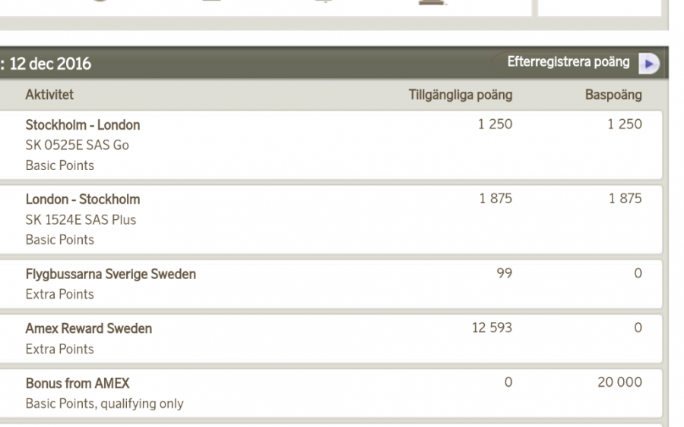
Task: Click the 99 points value for Flygbussarna
Action: [x=504, y=274]
